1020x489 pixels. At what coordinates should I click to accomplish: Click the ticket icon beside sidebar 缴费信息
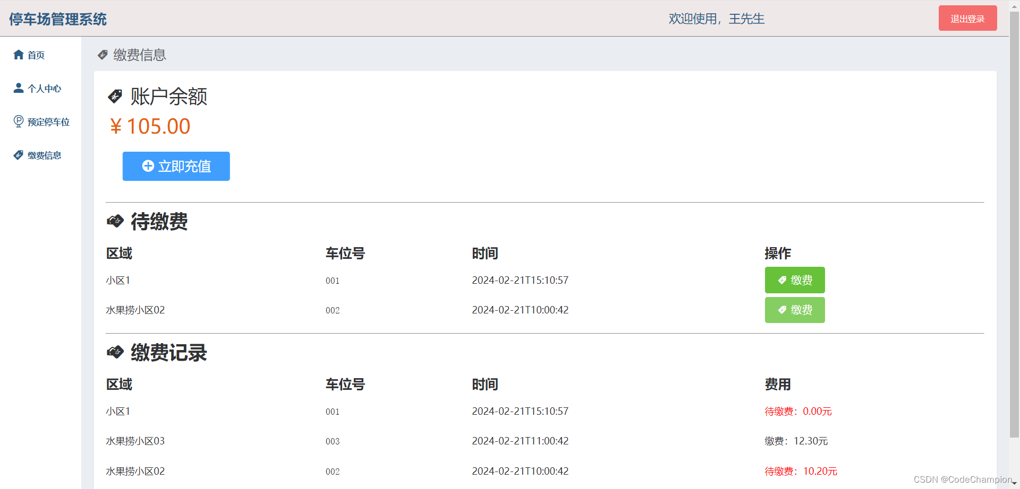[19, 155]
